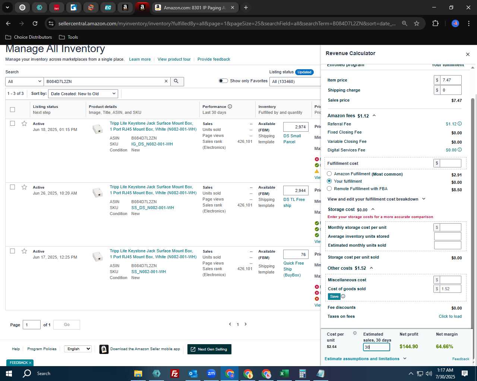Select Amazon Fulfillment (Most common) radio option
This screenshot has width=477, height=381.
pos(329,174)
